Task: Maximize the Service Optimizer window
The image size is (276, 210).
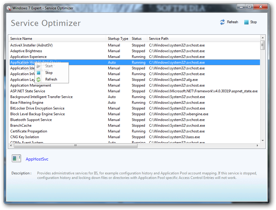Action: click(x=249, y=7)
